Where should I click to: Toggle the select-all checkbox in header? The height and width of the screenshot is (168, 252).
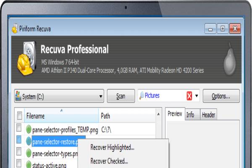20,116
